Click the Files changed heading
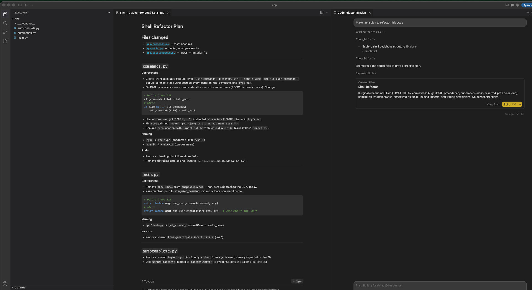 click(155, 37)
